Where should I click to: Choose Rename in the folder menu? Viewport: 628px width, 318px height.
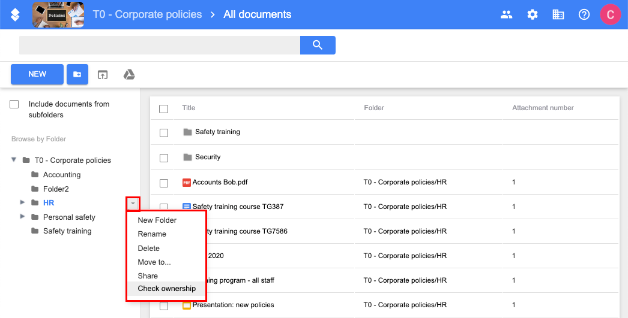click(x=152, y=234)
